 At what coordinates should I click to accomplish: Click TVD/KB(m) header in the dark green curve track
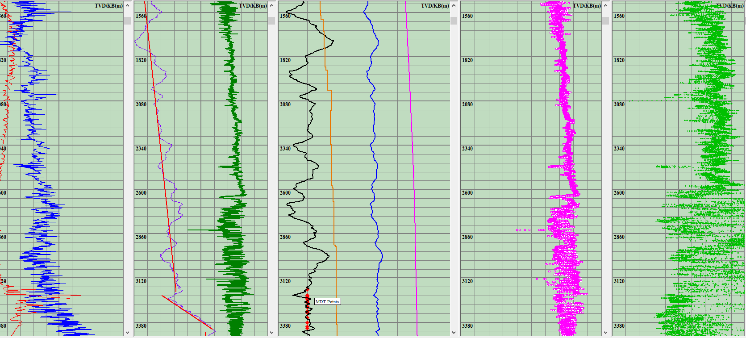[x=253, y=6]
